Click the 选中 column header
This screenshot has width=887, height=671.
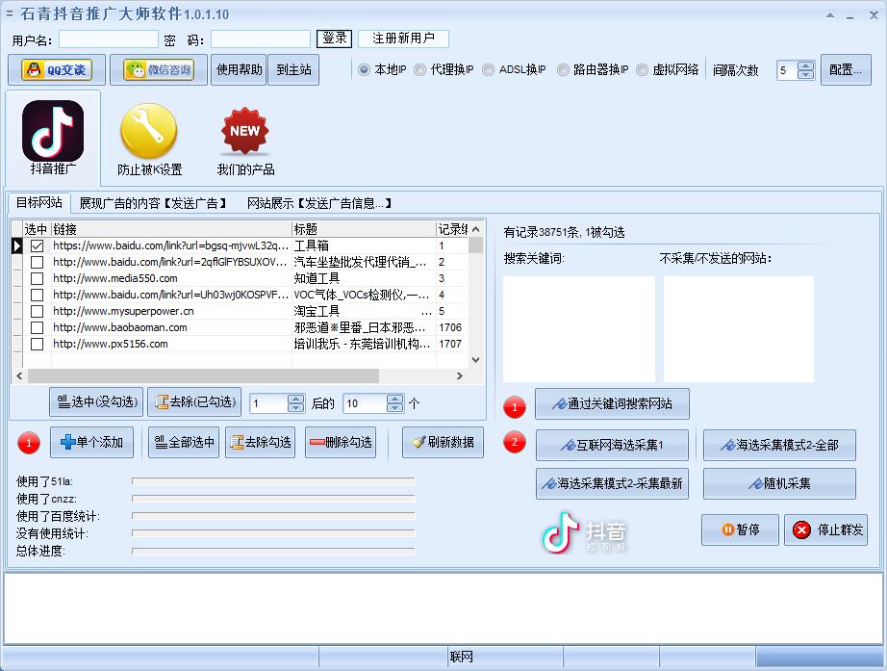37,229
